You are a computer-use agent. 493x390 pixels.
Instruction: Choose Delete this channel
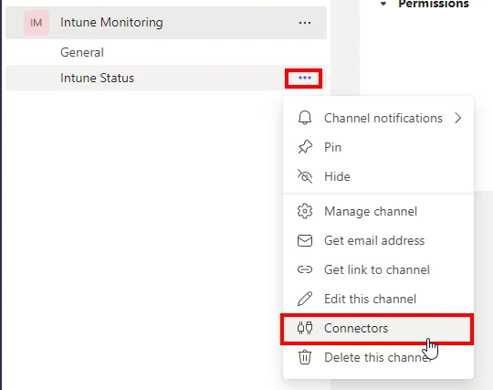tap(378, 358)
